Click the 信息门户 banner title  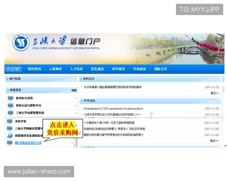tap(85, 41)
